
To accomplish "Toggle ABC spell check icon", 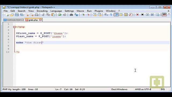I will click(164, 15).
